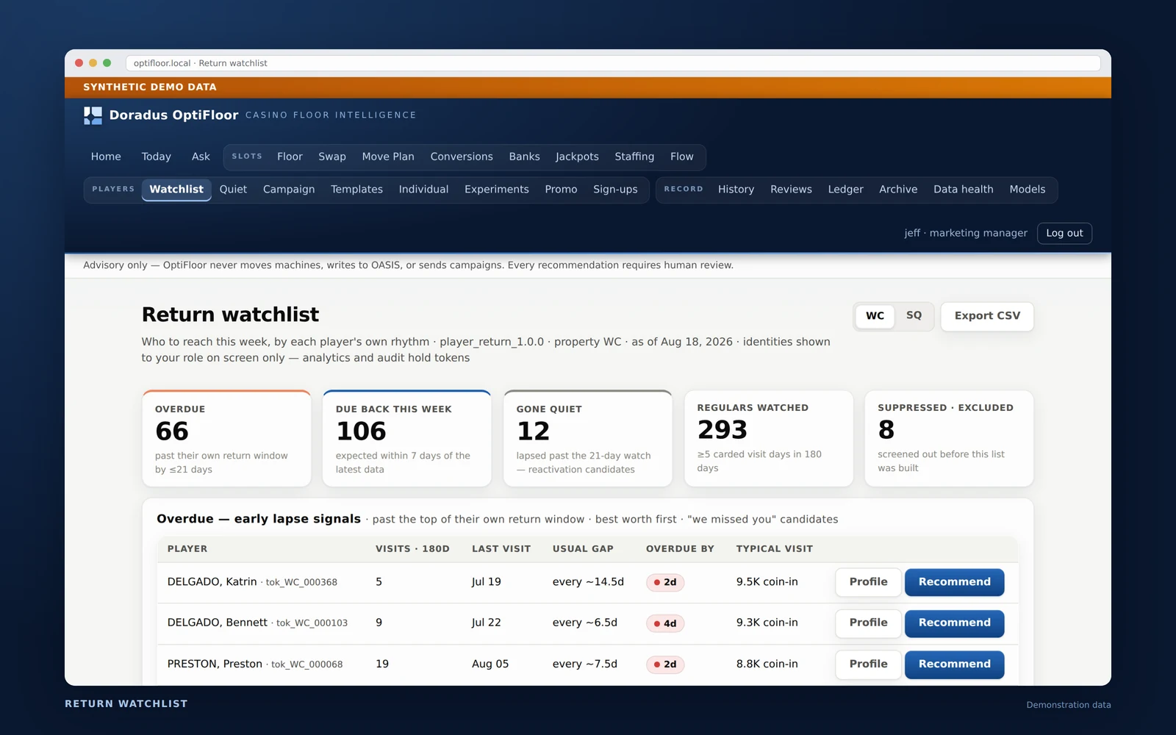Image resolution: width=1176 pixels, height=735 pixels.
Task: Open Move Plan in slots menu
Action: pos(388,157)
